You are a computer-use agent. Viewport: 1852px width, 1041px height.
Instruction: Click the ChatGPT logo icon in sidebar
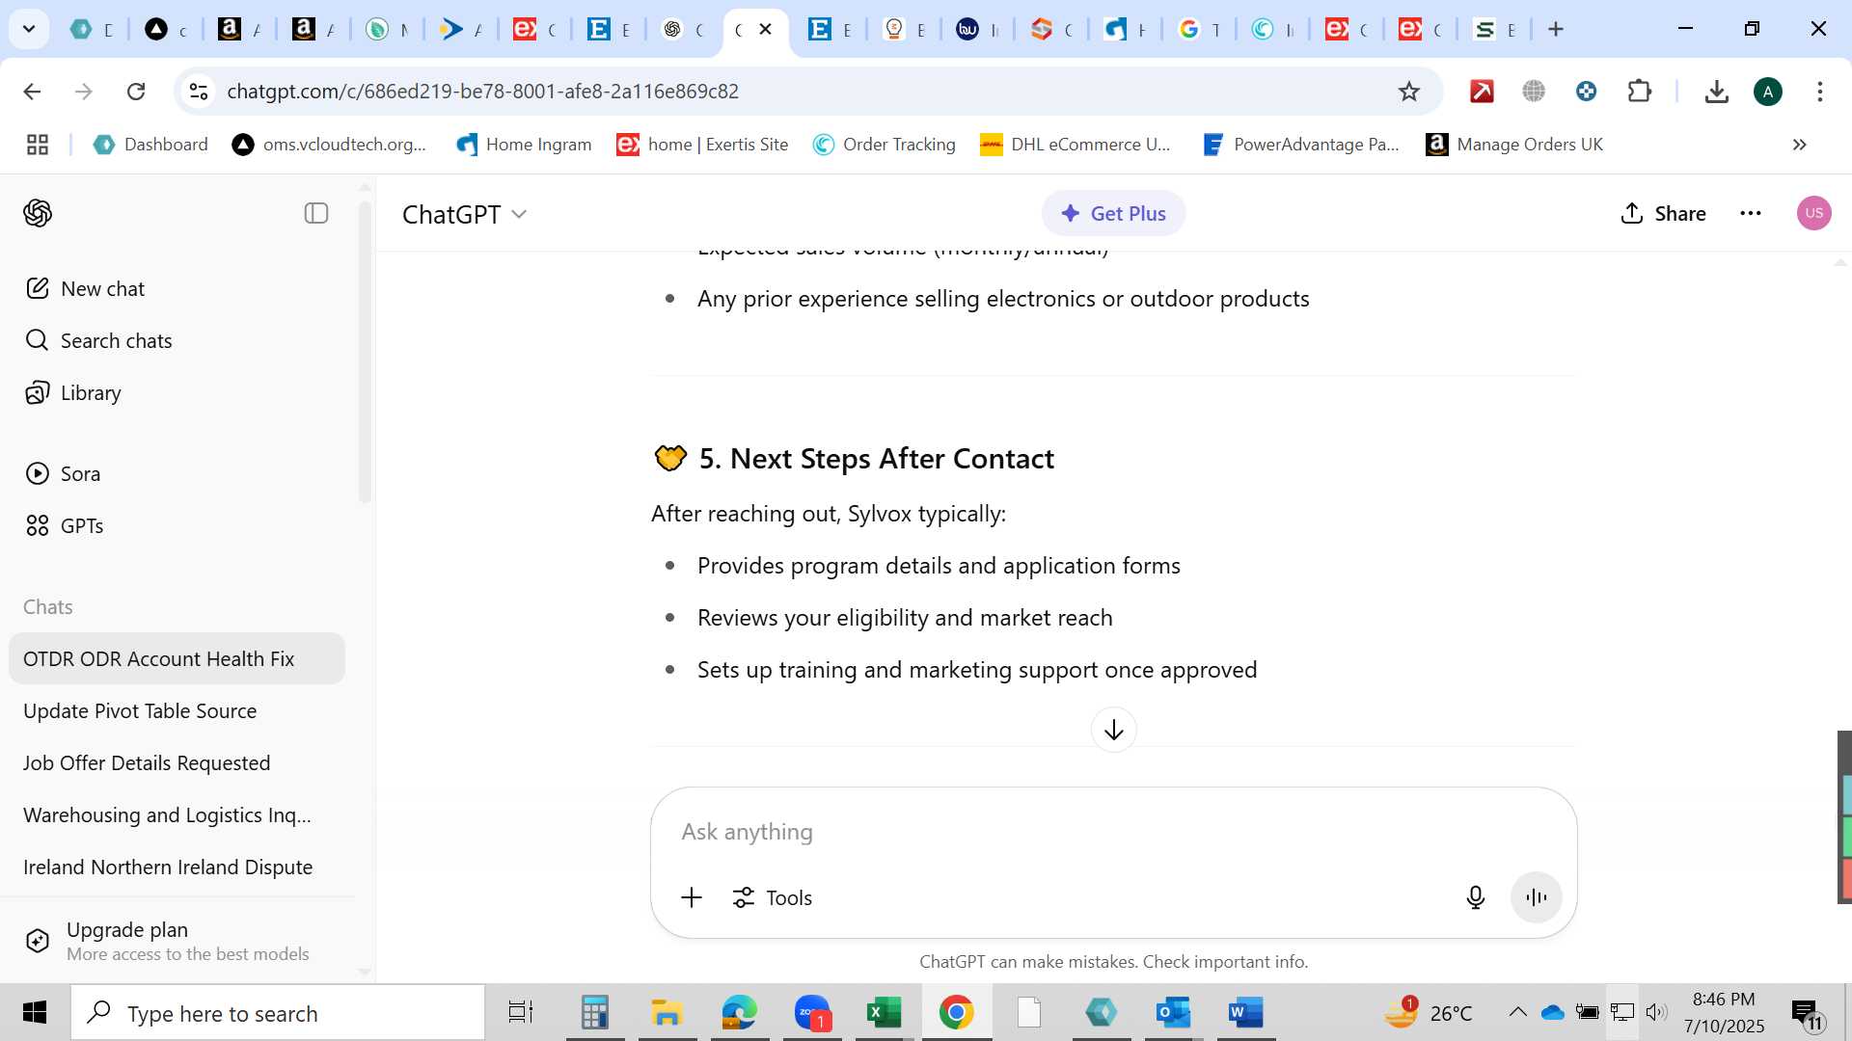pos(38,213)
